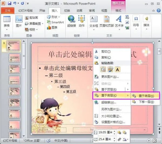Click the 媒体 (Media) speaker icon
This screenshot has height=144, width=162.
(147, 21)
